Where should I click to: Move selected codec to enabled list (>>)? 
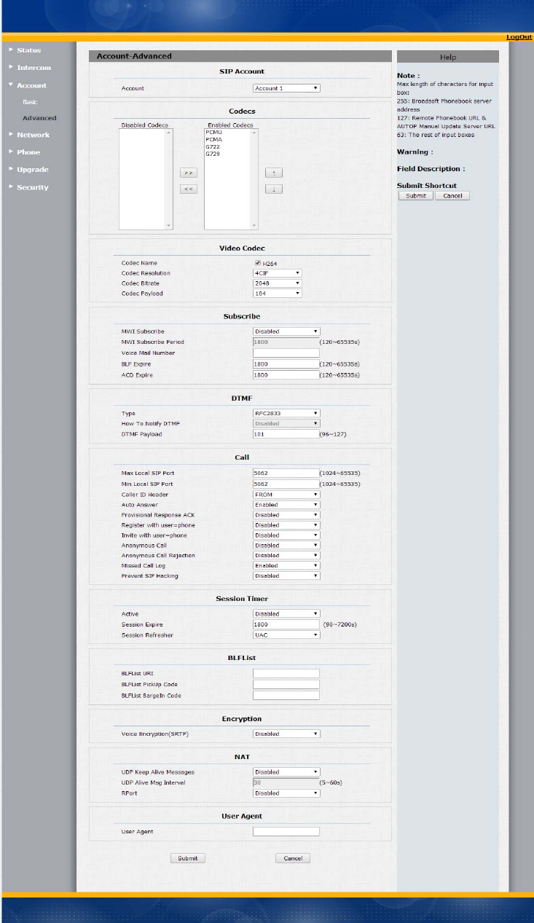pos(188,173)
